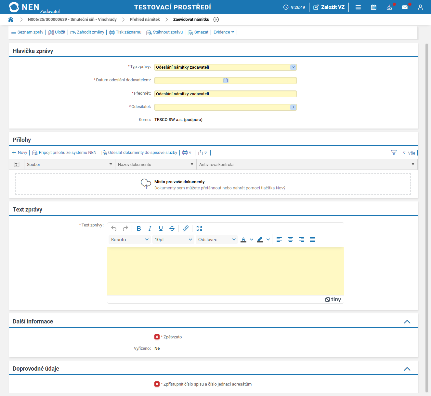
Task: Click the home icon in breadcrumb
Action: point(11,20)
